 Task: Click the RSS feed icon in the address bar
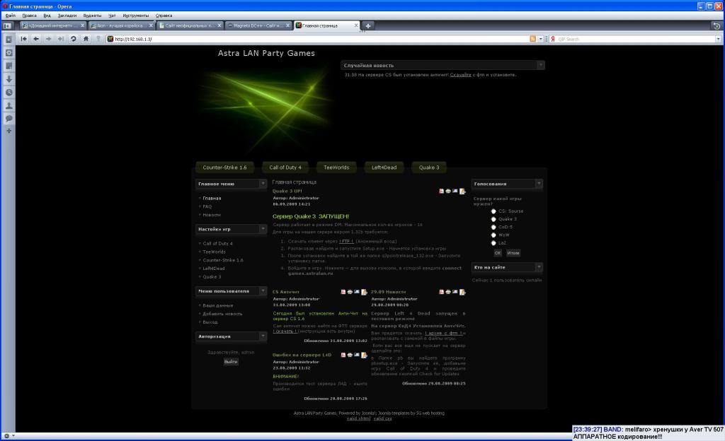[x=532, y=39]
